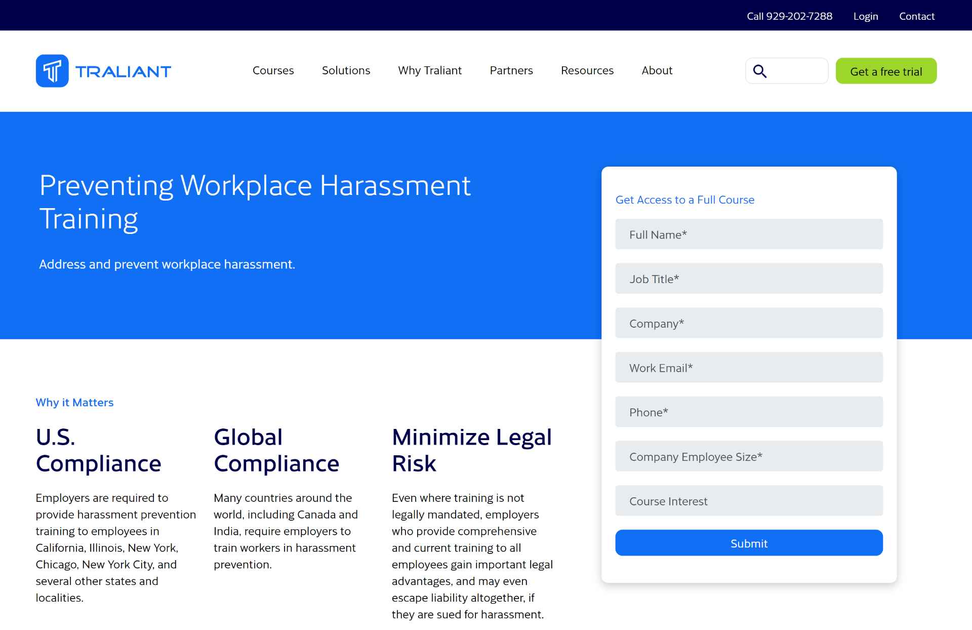Focus the Full Name input field
The width and height of the screenshot is (972, 630).
click(749, 234)
